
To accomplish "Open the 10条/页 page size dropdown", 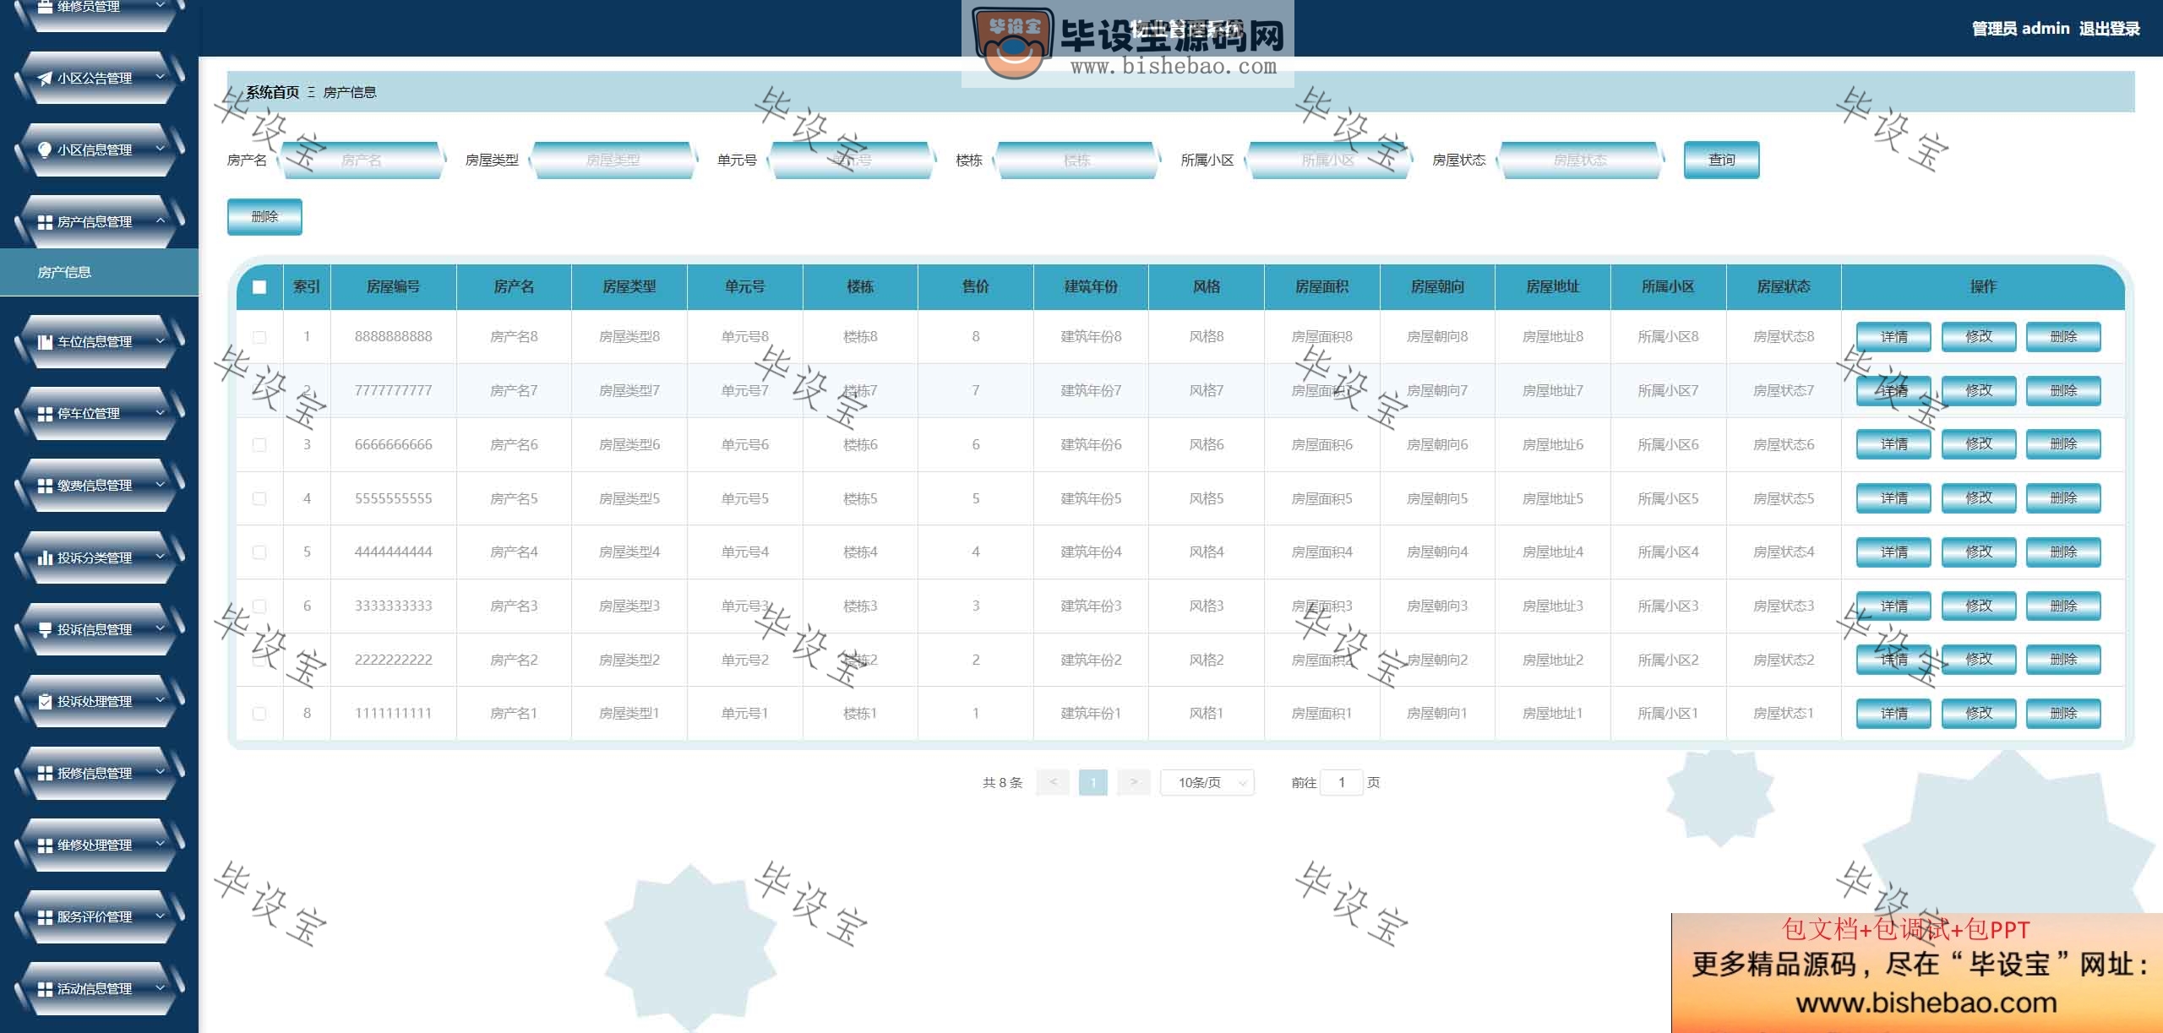I will point(1207,782).
